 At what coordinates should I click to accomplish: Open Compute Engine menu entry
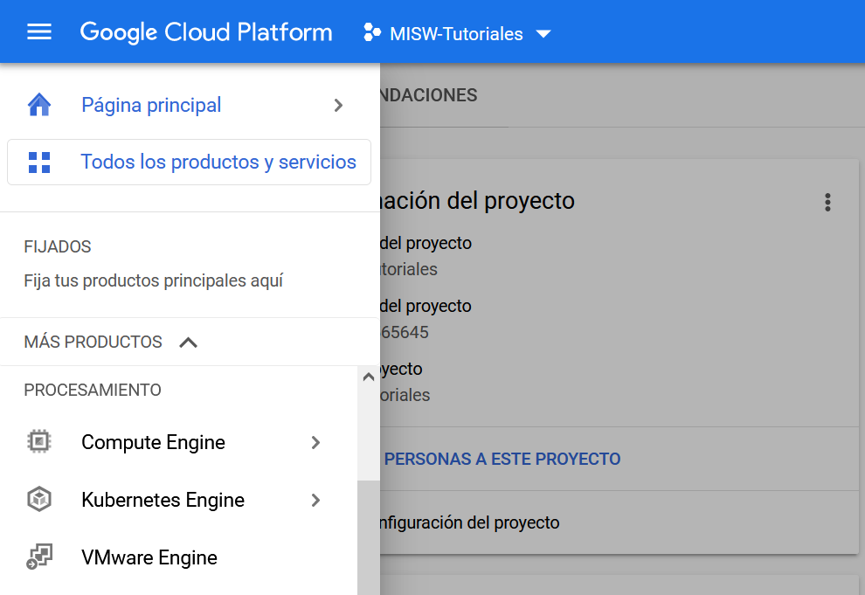click(154, 442)
